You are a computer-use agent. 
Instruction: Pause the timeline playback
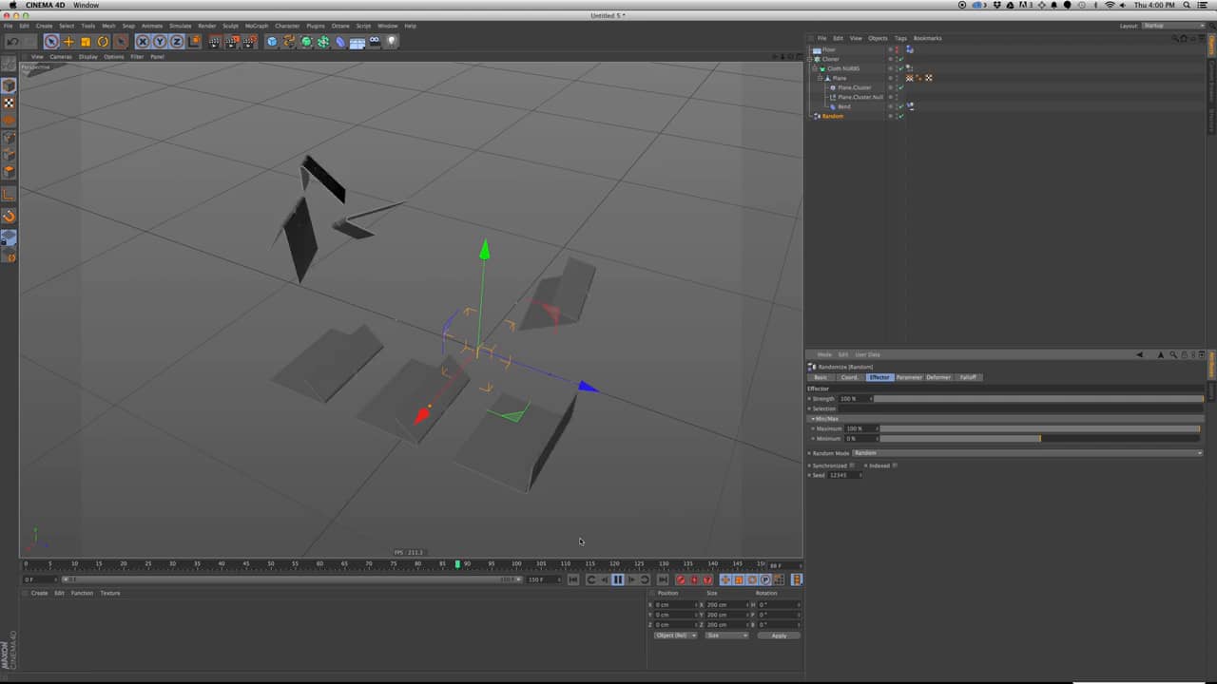tap(618, 579)
